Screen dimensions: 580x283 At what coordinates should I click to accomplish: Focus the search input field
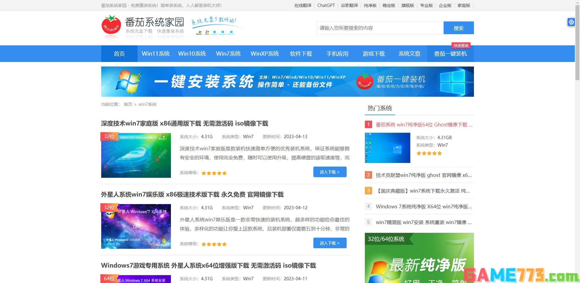tap(380, 28)
